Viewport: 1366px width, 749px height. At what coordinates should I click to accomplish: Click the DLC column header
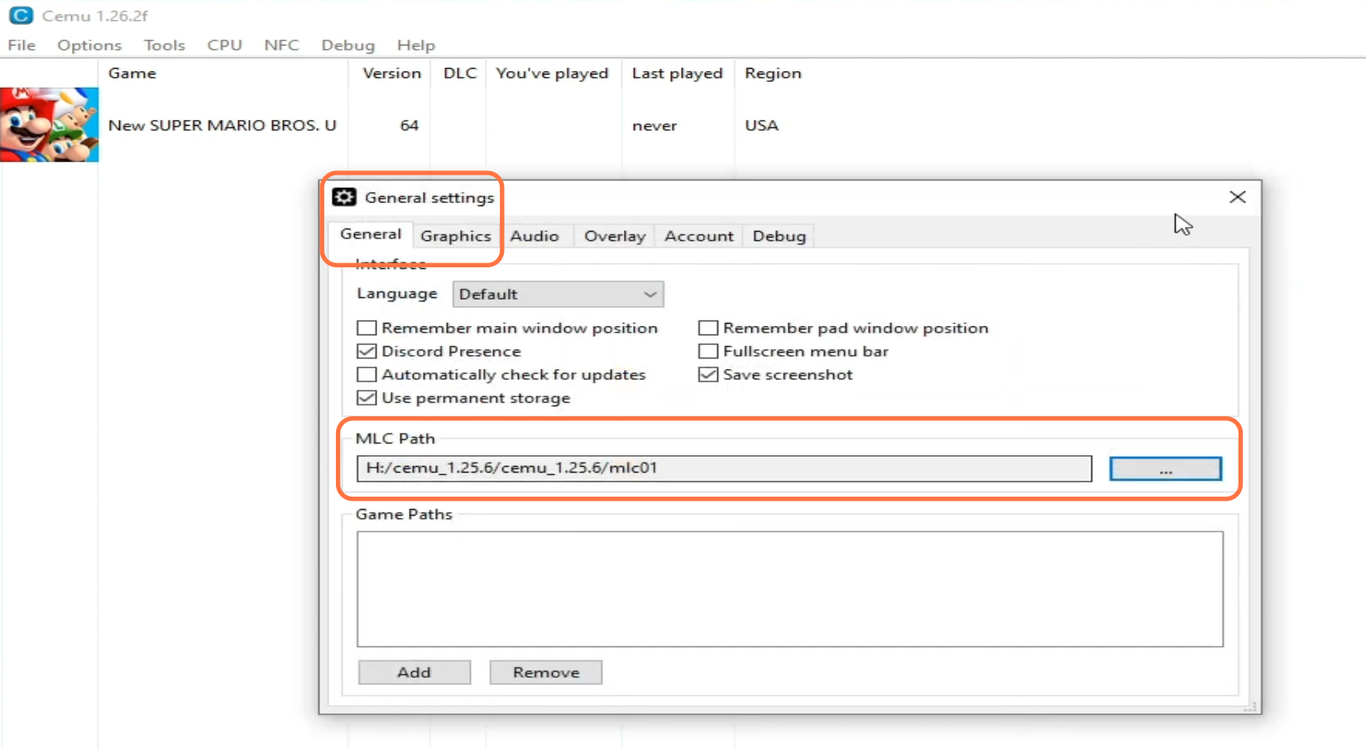[x=459, y=73]
